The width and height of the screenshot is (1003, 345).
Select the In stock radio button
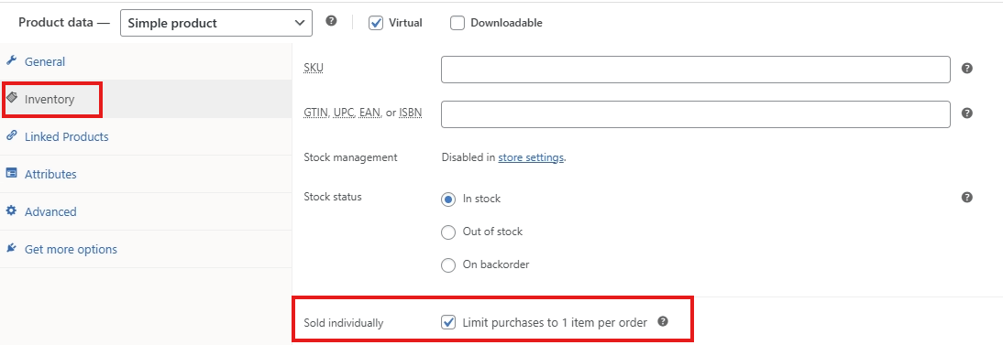click(448, 199)
